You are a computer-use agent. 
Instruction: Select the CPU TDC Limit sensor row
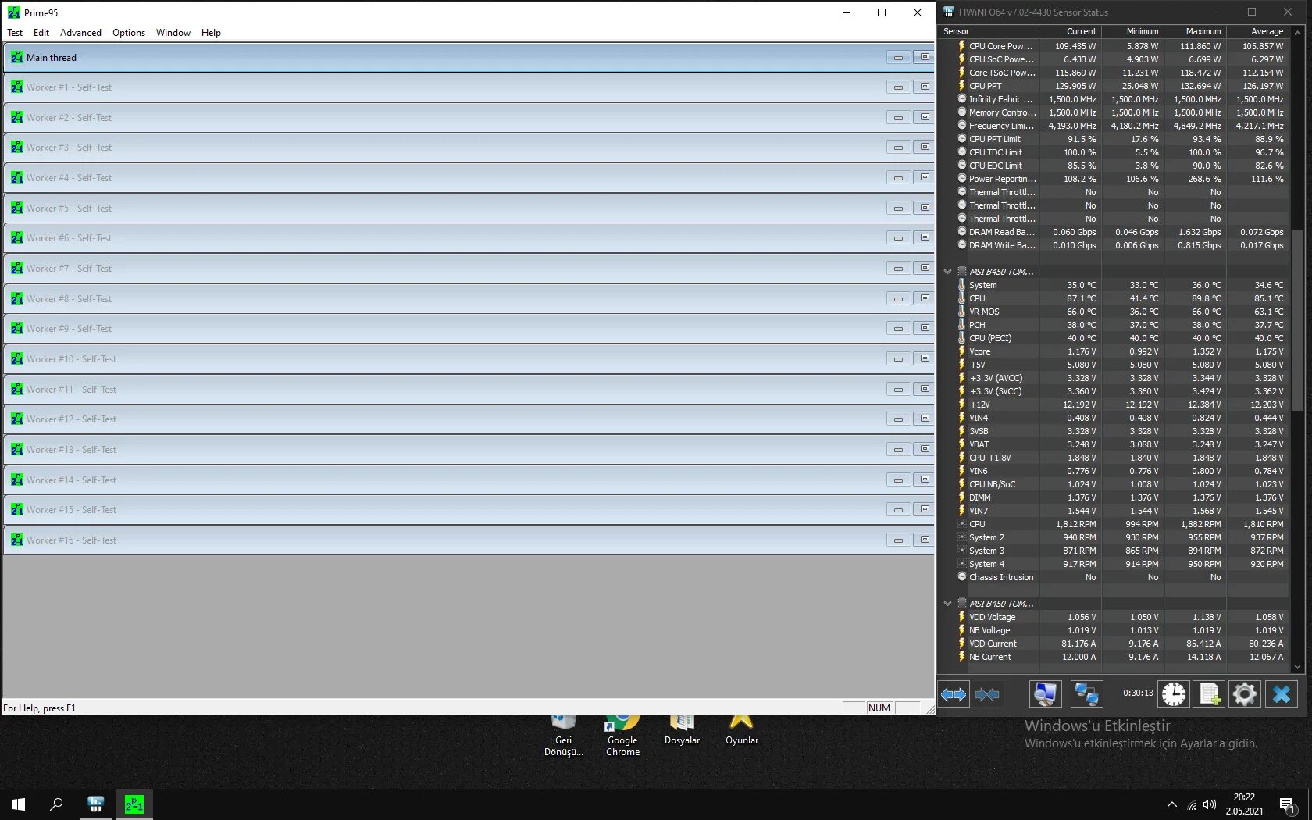[x=1114, y=152]
